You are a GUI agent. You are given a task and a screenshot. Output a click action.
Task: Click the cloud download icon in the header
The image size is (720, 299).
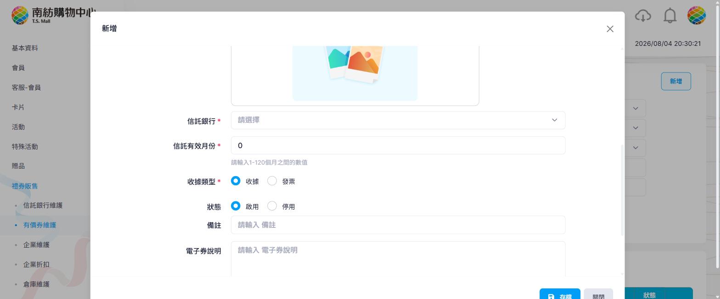[x=643, y=16]
